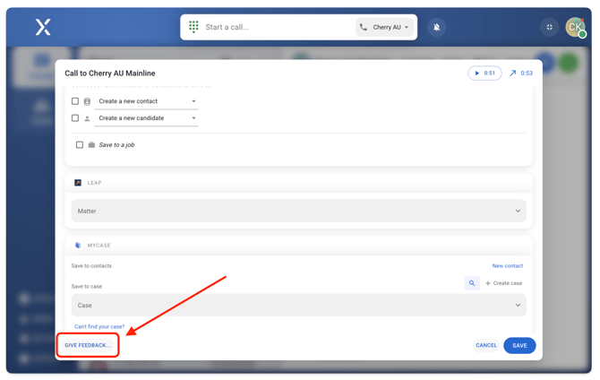Open the green dialpad grid

[193, 27]
